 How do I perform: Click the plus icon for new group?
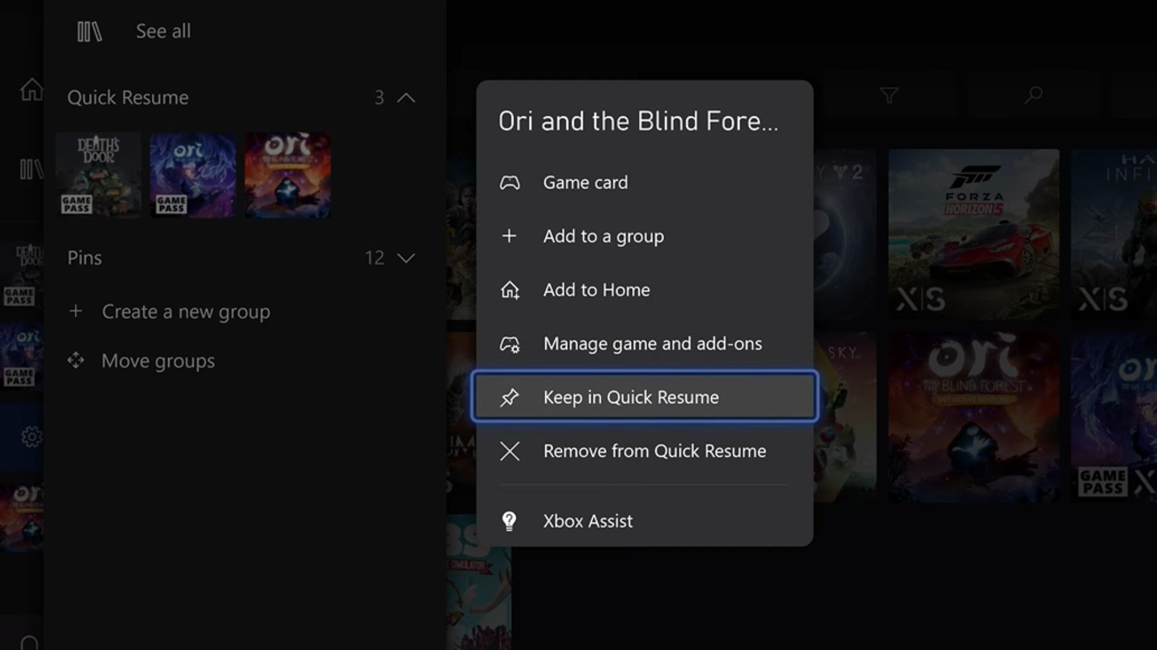pyautogui.click(x=76, y=311)
